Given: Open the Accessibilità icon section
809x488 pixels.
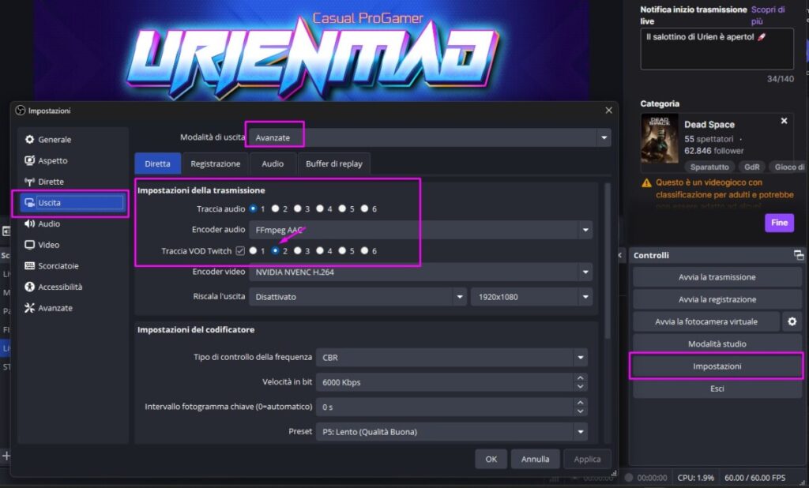Looking at the screenshot, I should [x=30, y=287].
